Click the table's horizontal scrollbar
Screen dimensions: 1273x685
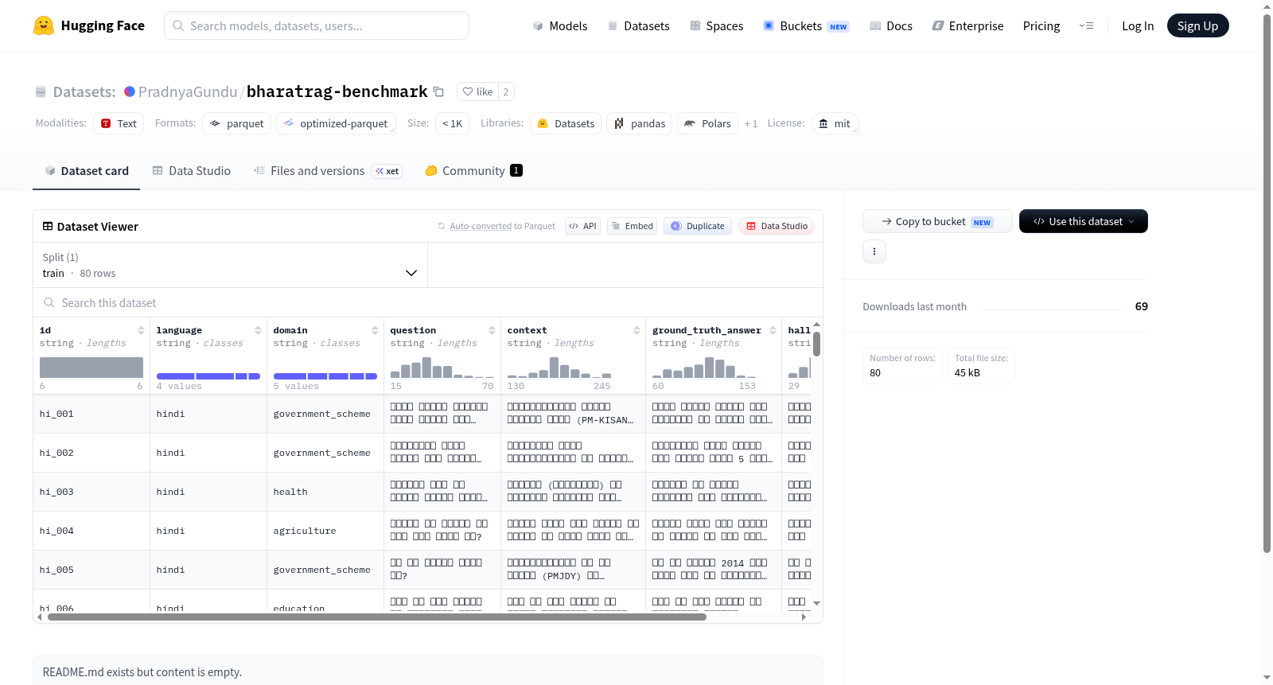[x=377, y=617]
